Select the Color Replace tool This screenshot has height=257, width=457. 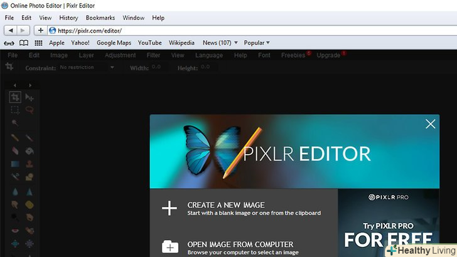pos(15,176)
